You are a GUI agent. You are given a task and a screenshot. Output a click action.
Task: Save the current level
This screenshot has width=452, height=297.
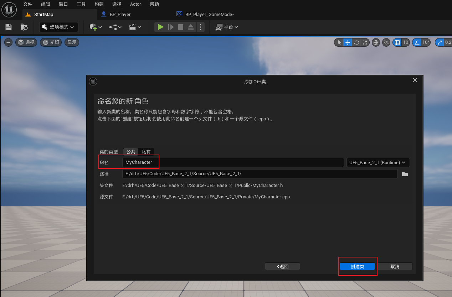tap(8, 27)
